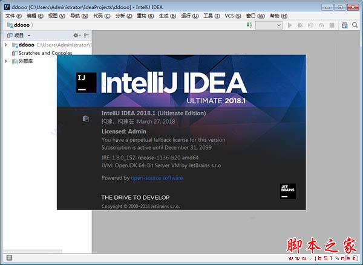Click the 外部库 library icon
The height and width of the screenshot is (265, 363).
[15, 61]
